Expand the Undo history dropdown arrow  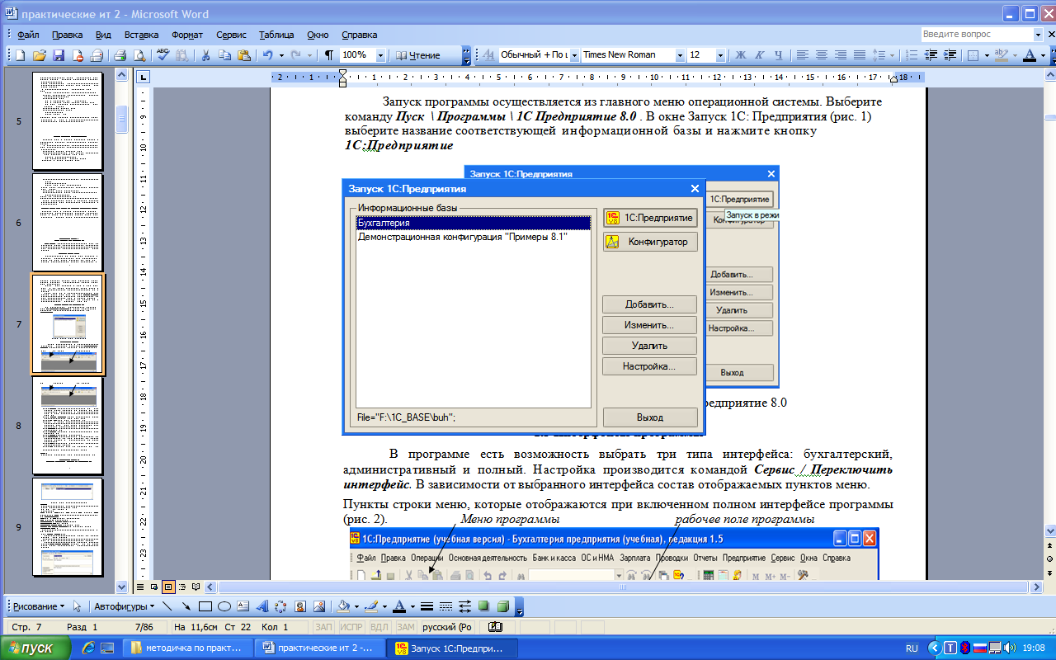tap(281, 55)
